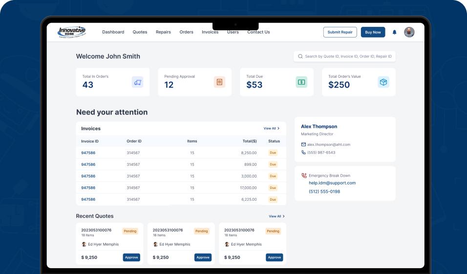
Task: Approve the second quote card
Action: pos(203,257)
